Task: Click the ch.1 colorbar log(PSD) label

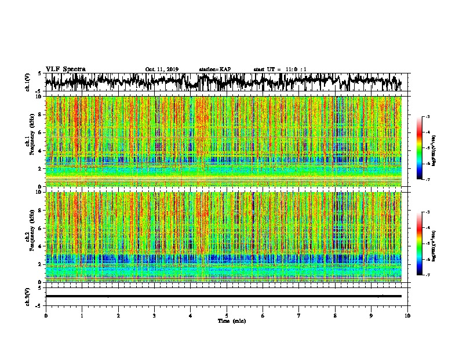Action: tap(434, 150)
